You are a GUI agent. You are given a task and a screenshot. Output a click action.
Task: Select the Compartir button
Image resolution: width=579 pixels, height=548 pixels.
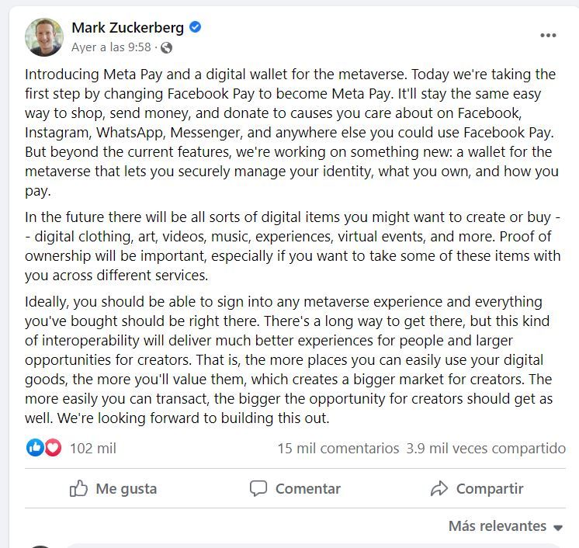click(477, 488)
